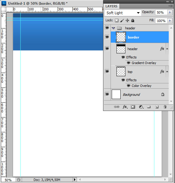Hide the border layer

tap(107, 37)
